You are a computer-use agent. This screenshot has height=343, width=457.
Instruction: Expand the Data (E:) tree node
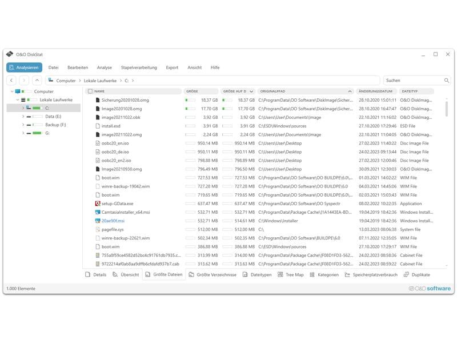pos(23,117)
